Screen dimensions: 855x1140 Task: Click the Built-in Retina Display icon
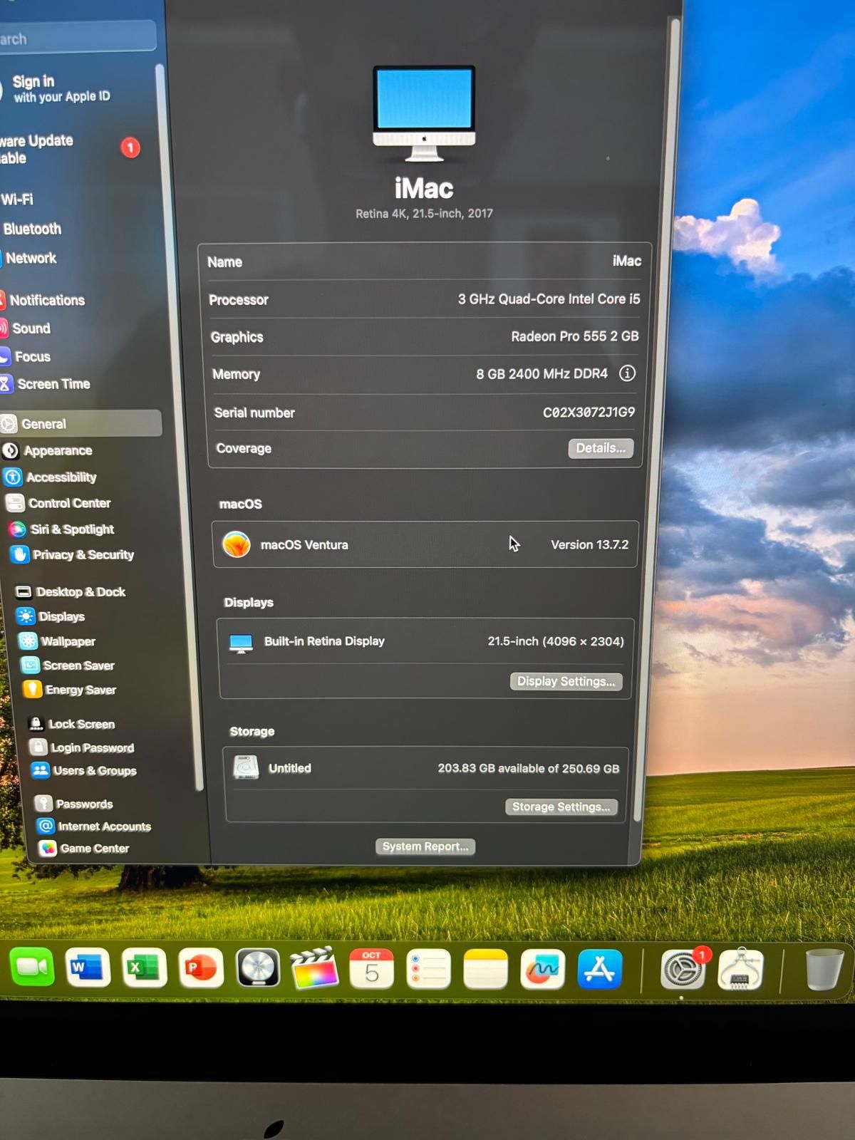(x=241, y=643)
